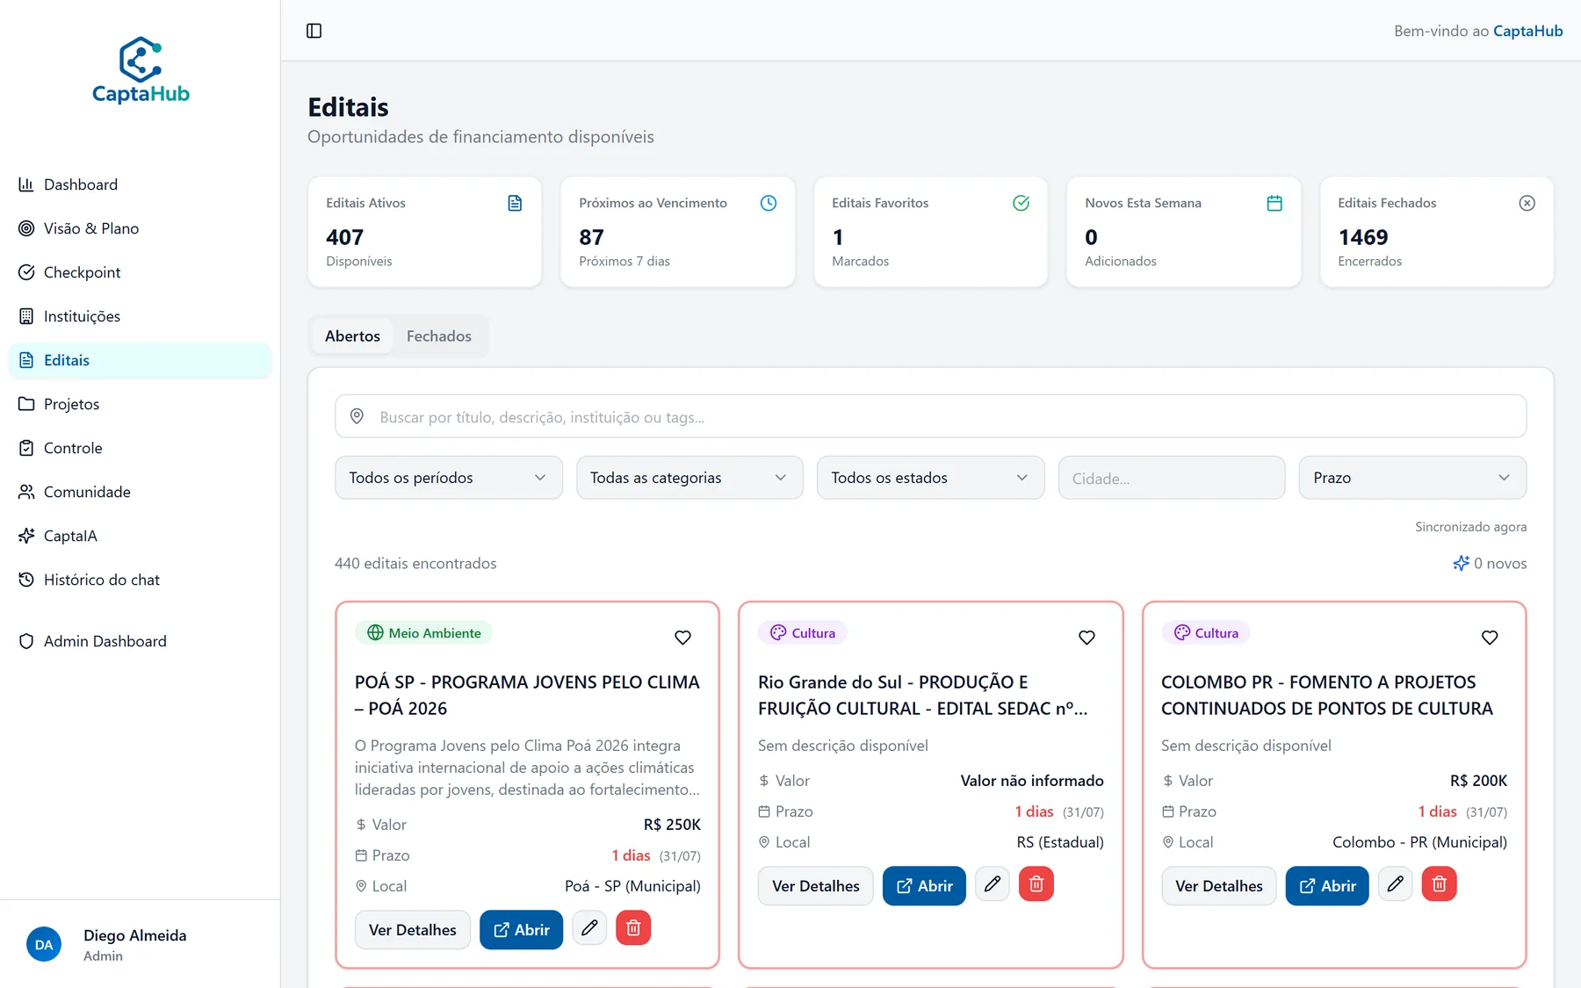Open the COLOMBO PR Fomento a Projetos title
The height and width of the screenshot is (988, 1581).
[x=1327, y=695]
